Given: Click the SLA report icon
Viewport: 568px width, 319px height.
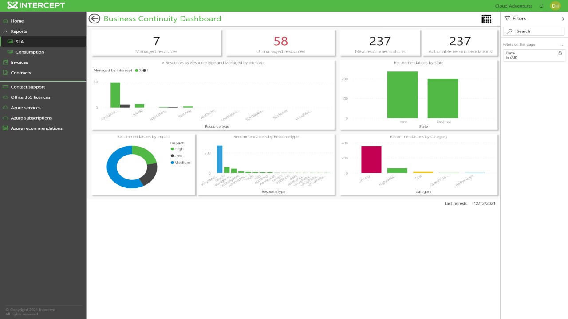Looking at the screenshot, I should (x=10, y=42).
